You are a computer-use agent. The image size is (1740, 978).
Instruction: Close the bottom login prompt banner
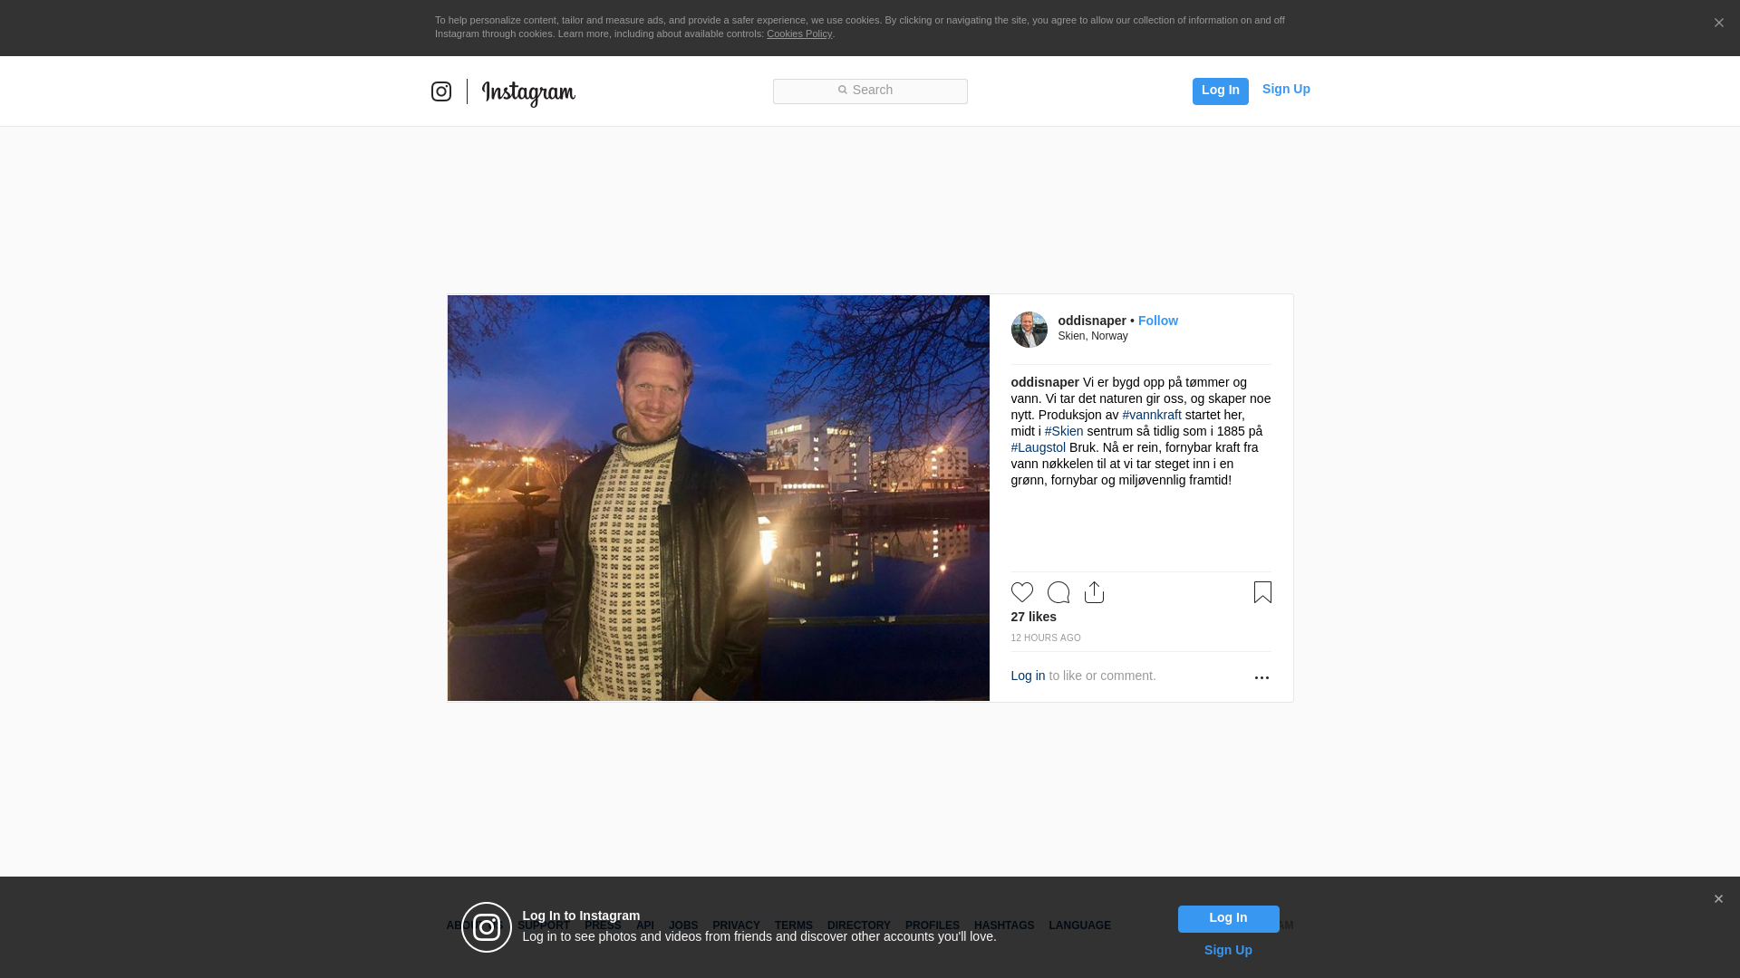1718,899
